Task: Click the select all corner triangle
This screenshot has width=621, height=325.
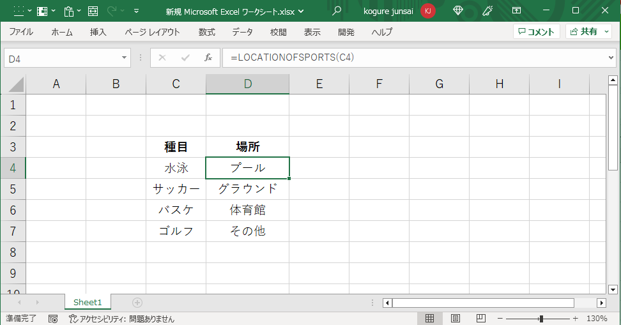Action: tap(16, 84)
